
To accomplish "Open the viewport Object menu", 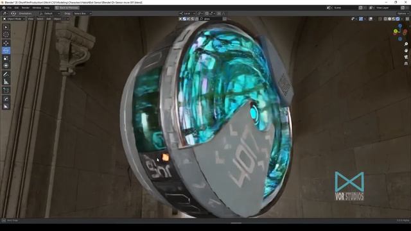I will [57, 19].
